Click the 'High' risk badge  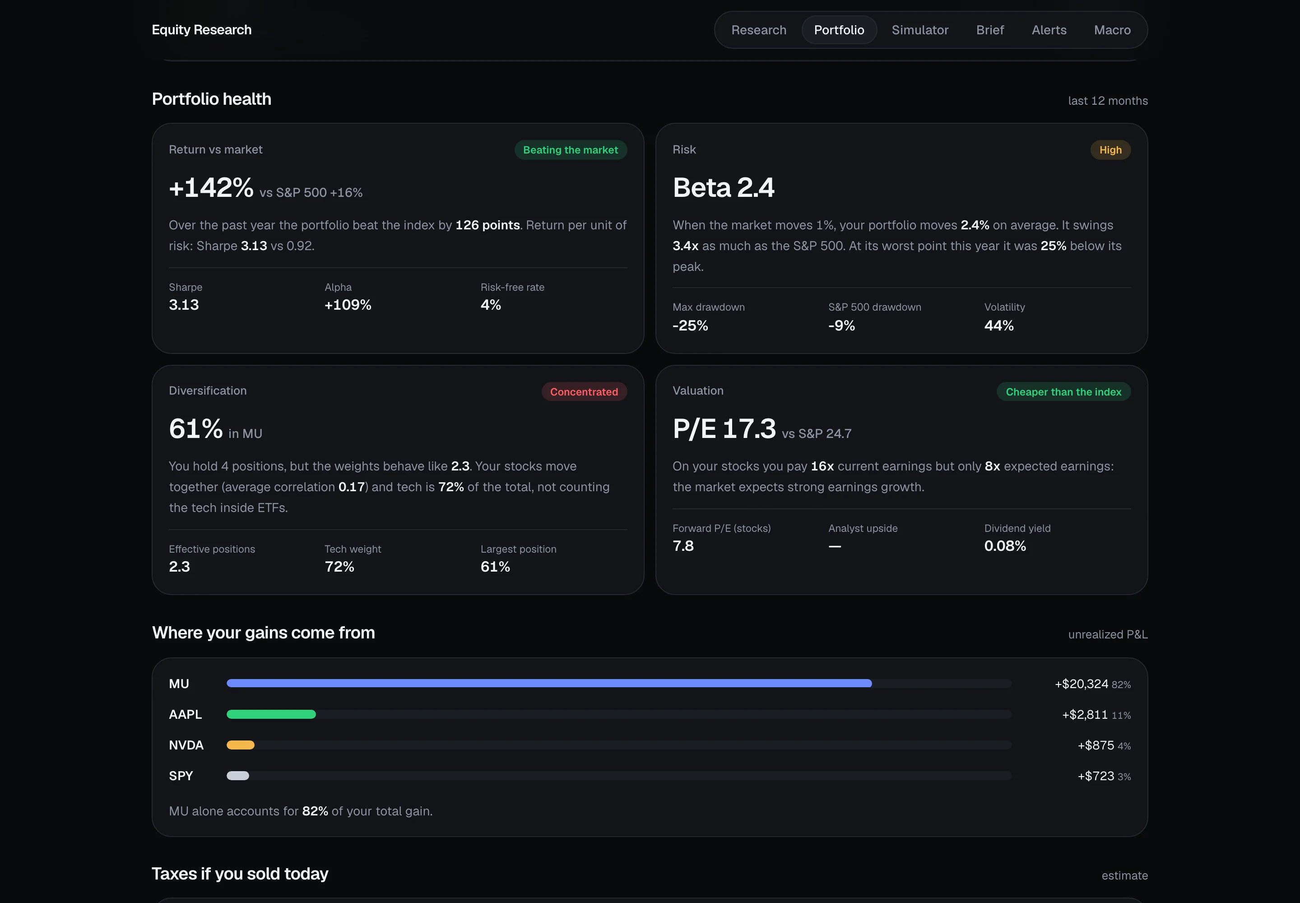pyautogui.click(x=1110, y=150)
